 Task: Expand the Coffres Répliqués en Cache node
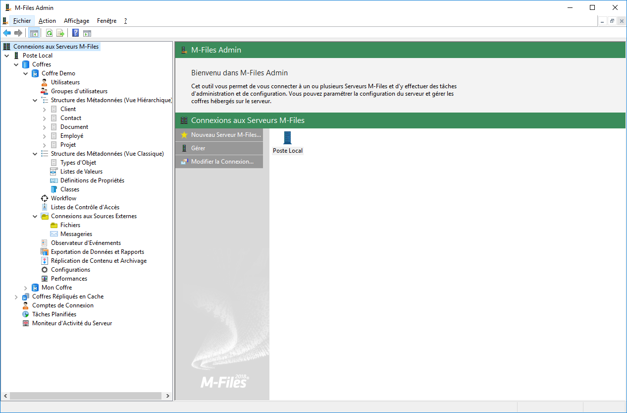pyautogui.click(x=16, y=296)
